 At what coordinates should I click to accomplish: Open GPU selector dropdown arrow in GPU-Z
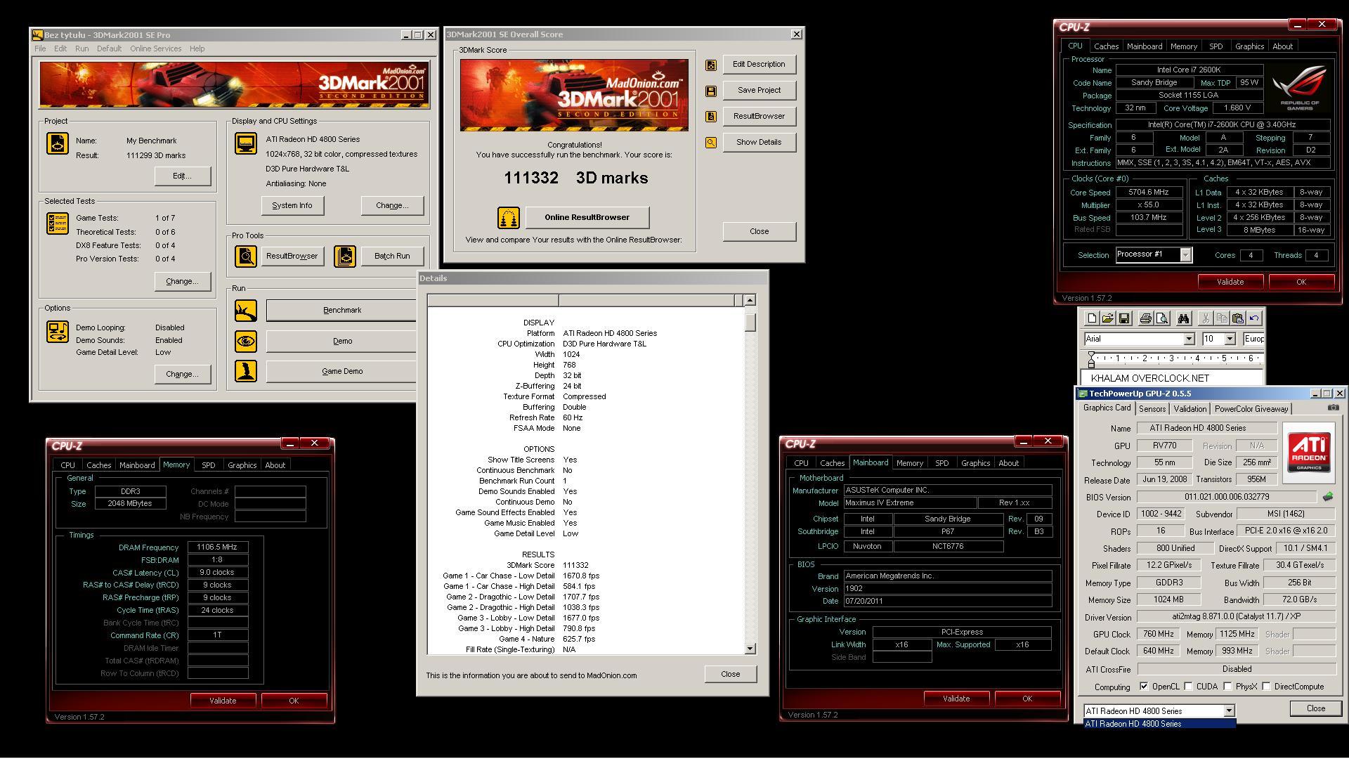tap(1229, 711)
